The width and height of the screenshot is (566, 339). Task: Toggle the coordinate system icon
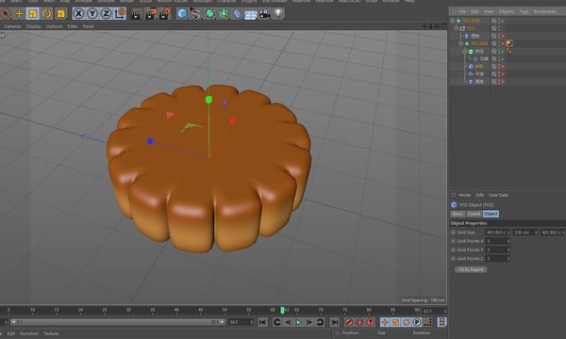120,14
